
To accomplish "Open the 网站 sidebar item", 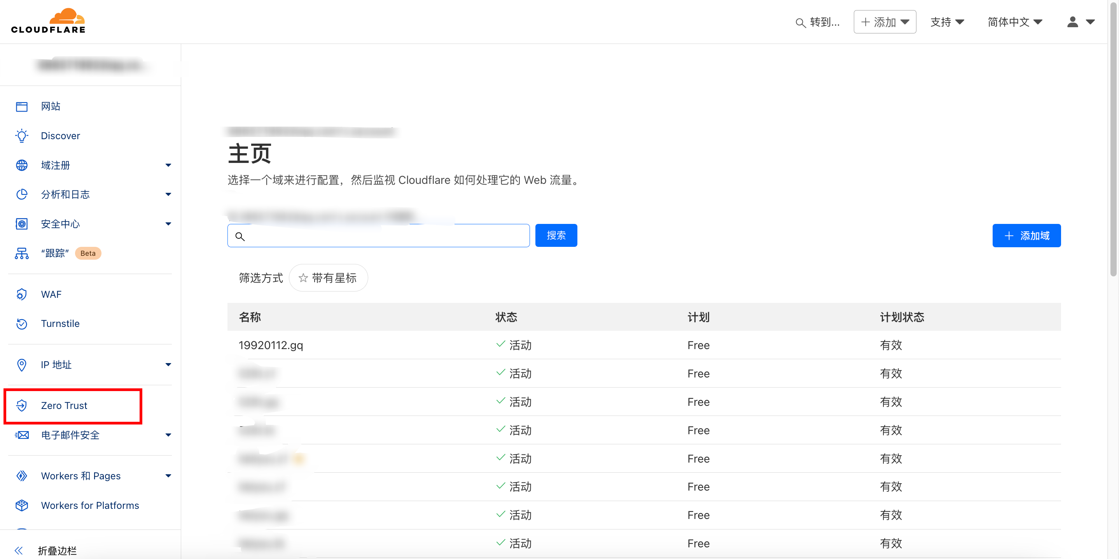I will pyautogui.click(x=51, y=107).
